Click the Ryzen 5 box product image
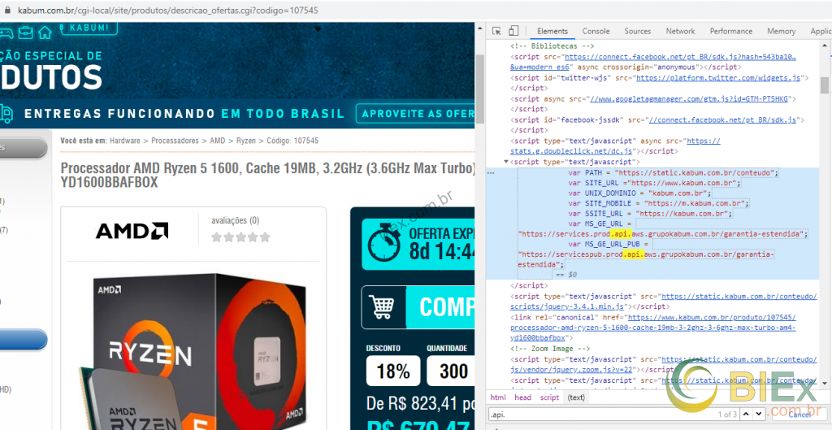This screenshot has height=430, width=832. tap(193, 350)
